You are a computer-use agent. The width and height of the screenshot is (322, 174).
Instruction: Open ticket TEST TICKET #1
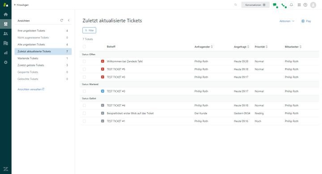116,121
